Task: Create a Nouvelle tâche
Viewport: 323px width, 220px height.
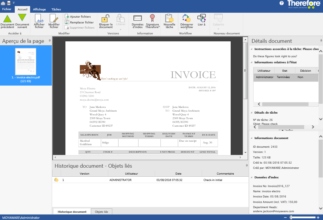Action: click(169, 19)
